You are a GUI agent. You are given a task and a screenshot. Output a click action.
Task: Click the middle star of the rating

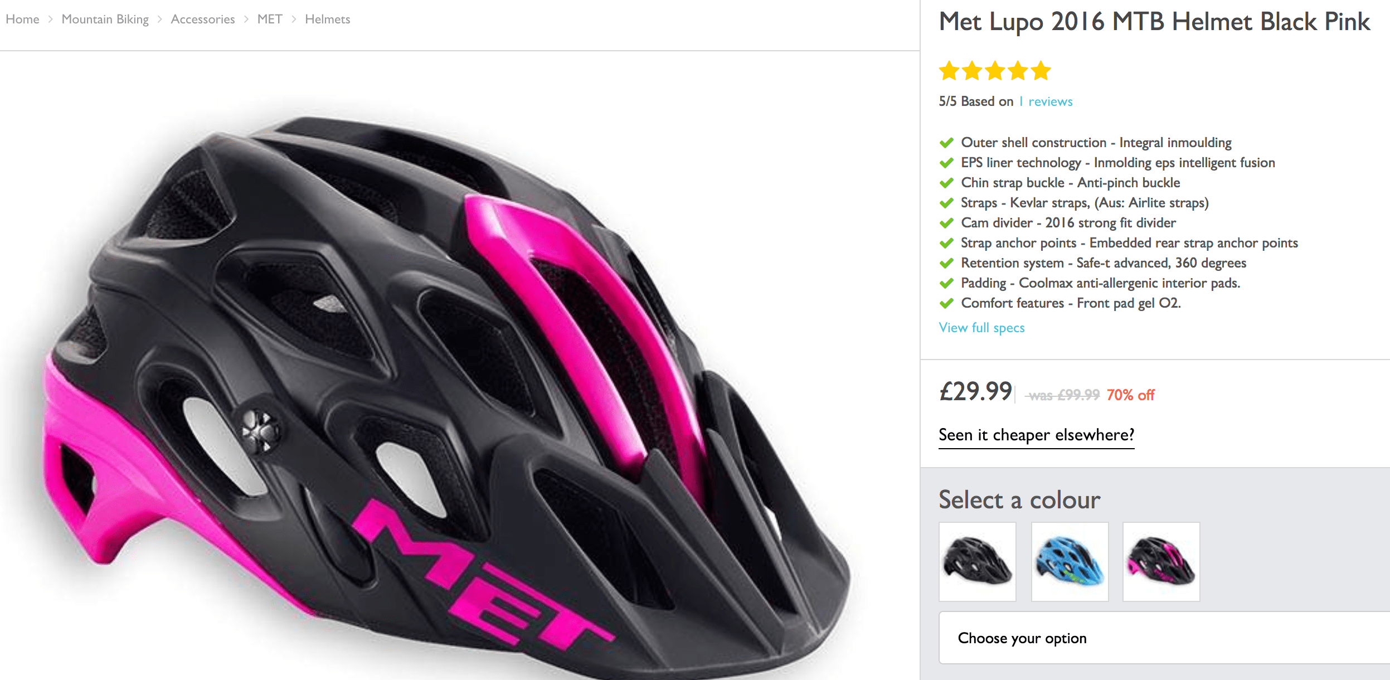(x=995, y=71)
